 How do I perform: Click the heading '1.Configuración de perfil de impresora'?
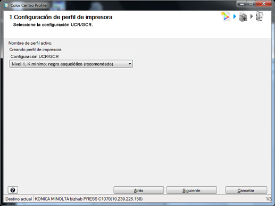point(61,17)
